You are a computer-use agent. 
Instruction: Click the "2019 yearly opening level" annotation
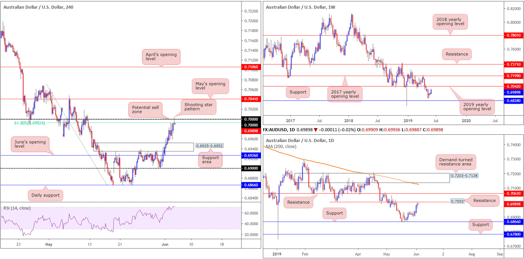tap(477, 107)
